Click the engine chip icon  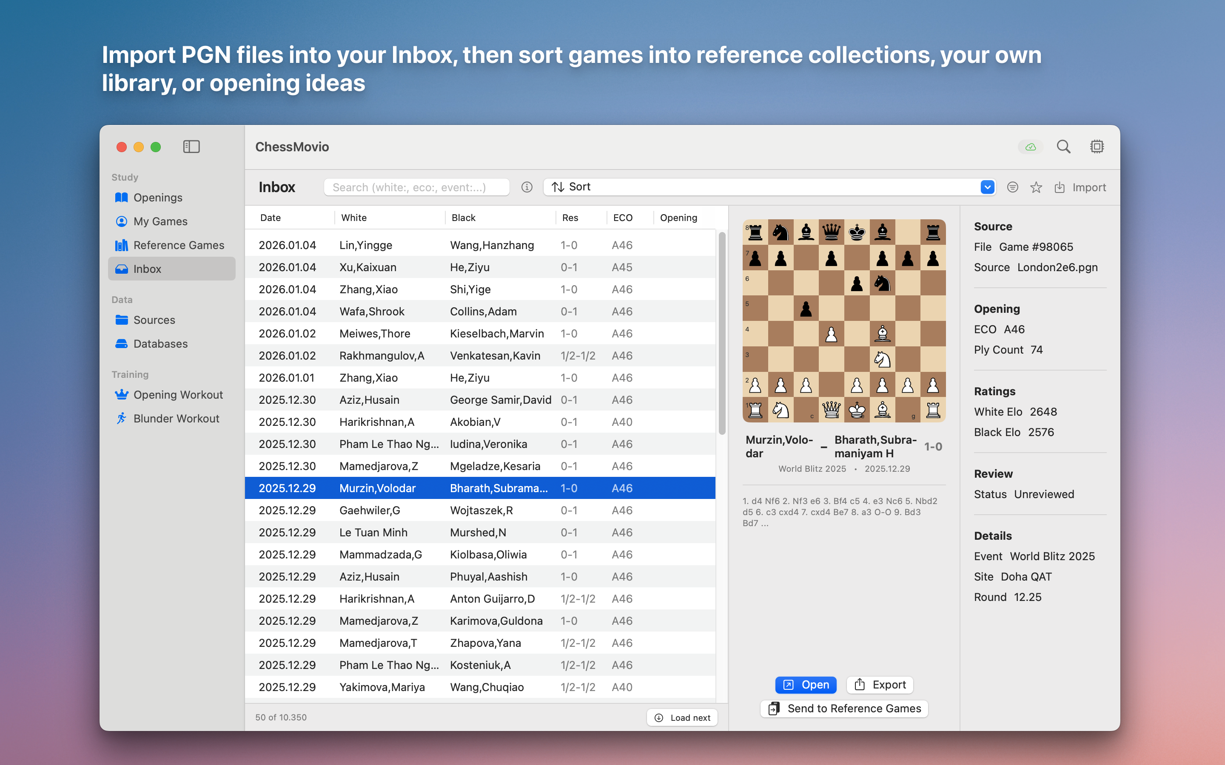[1097, 147]
